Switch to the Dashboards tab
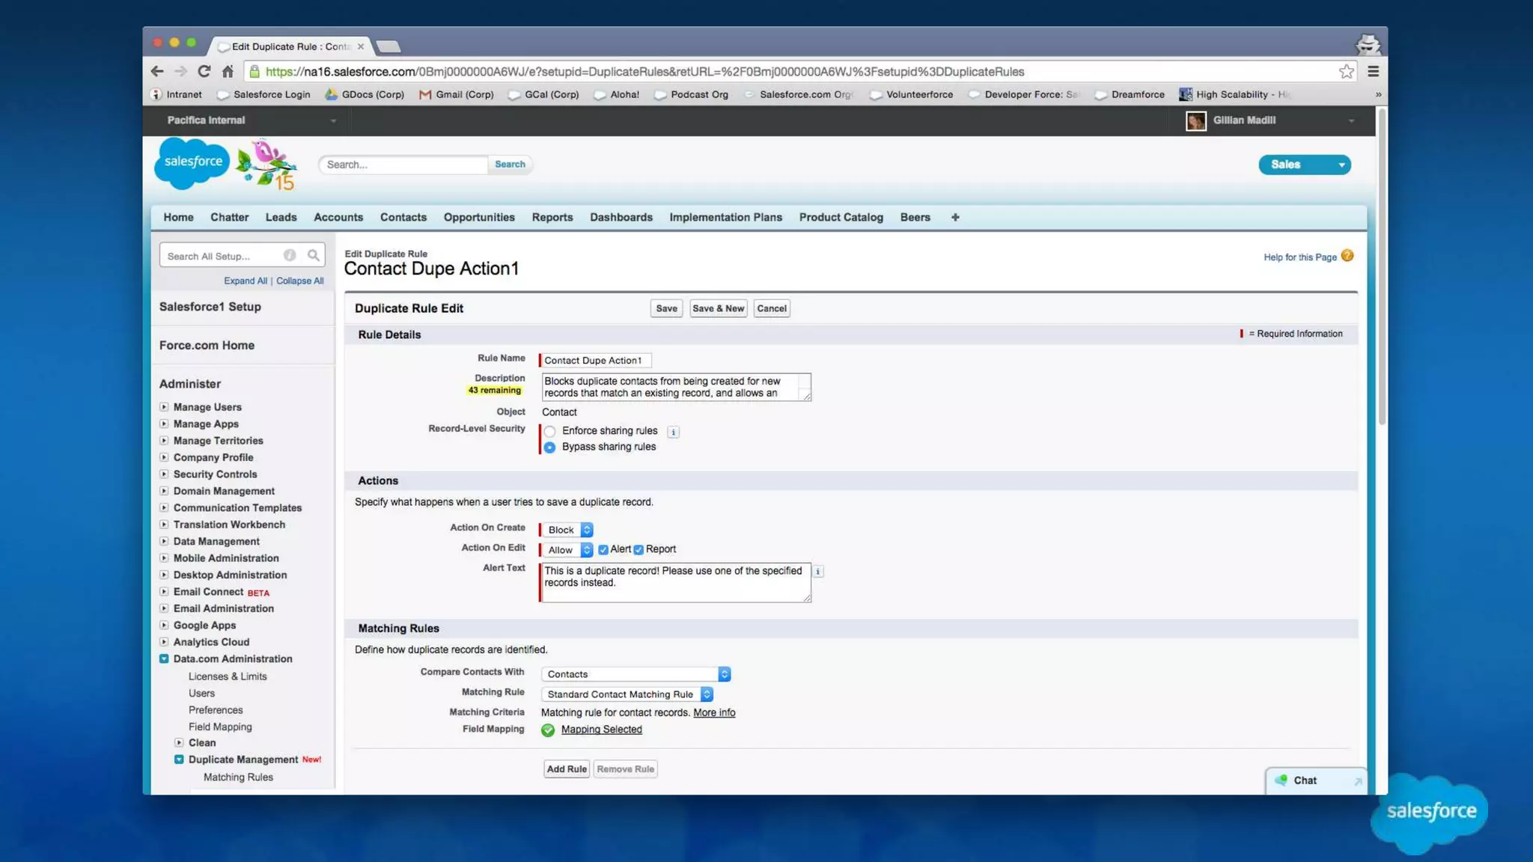 (621, 217)
